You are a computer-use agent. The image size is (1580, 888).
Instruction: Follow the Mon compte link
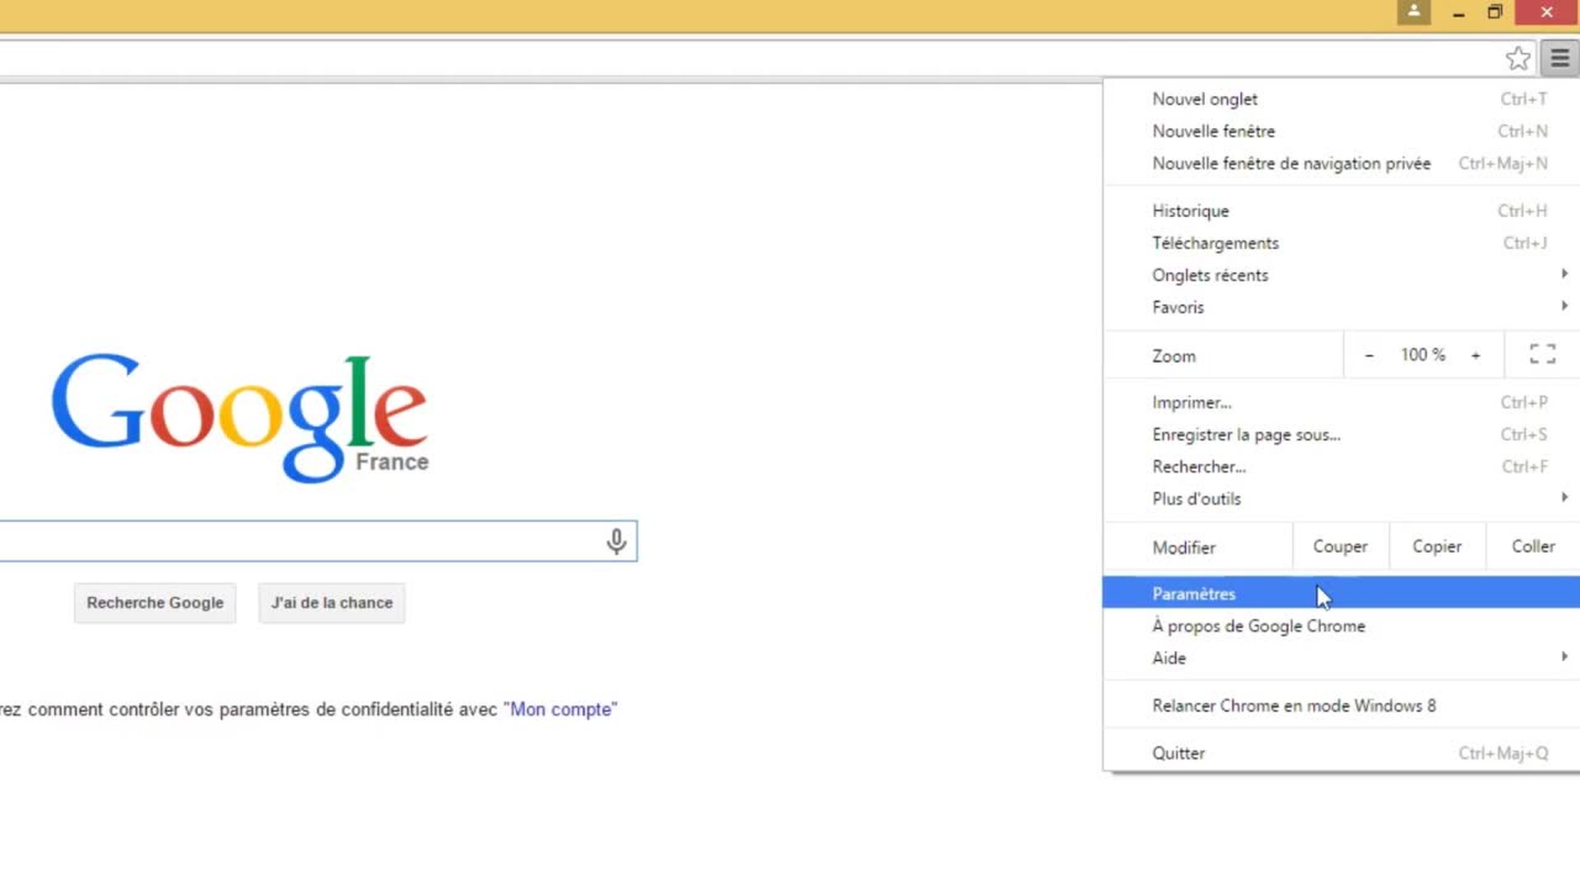pyautogui.click(x=560, y=710)
